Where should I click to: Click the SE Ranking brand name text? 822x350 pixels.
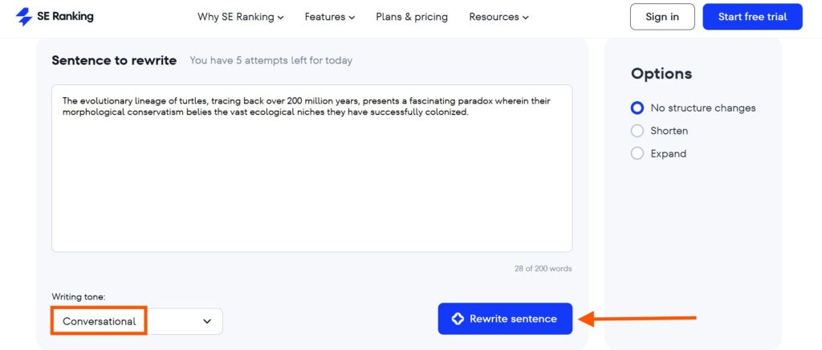[x=65, y=16]
